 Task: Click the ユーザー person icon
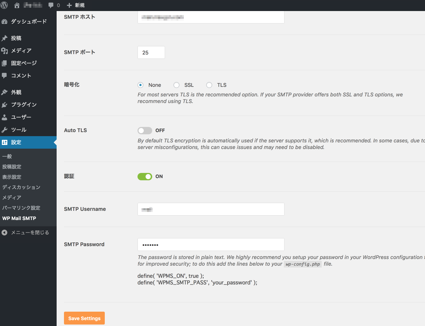4,117
